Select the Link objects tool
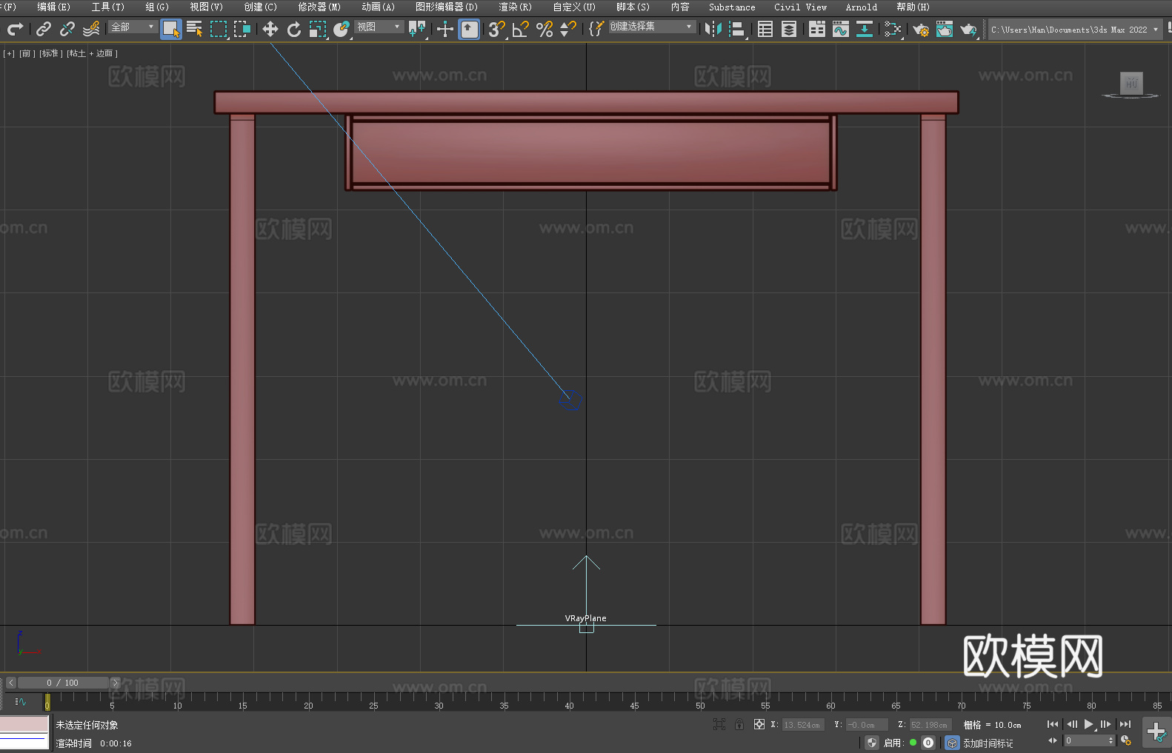The width and height of the screenshot is (1172, 753). [x=44, y=29]
